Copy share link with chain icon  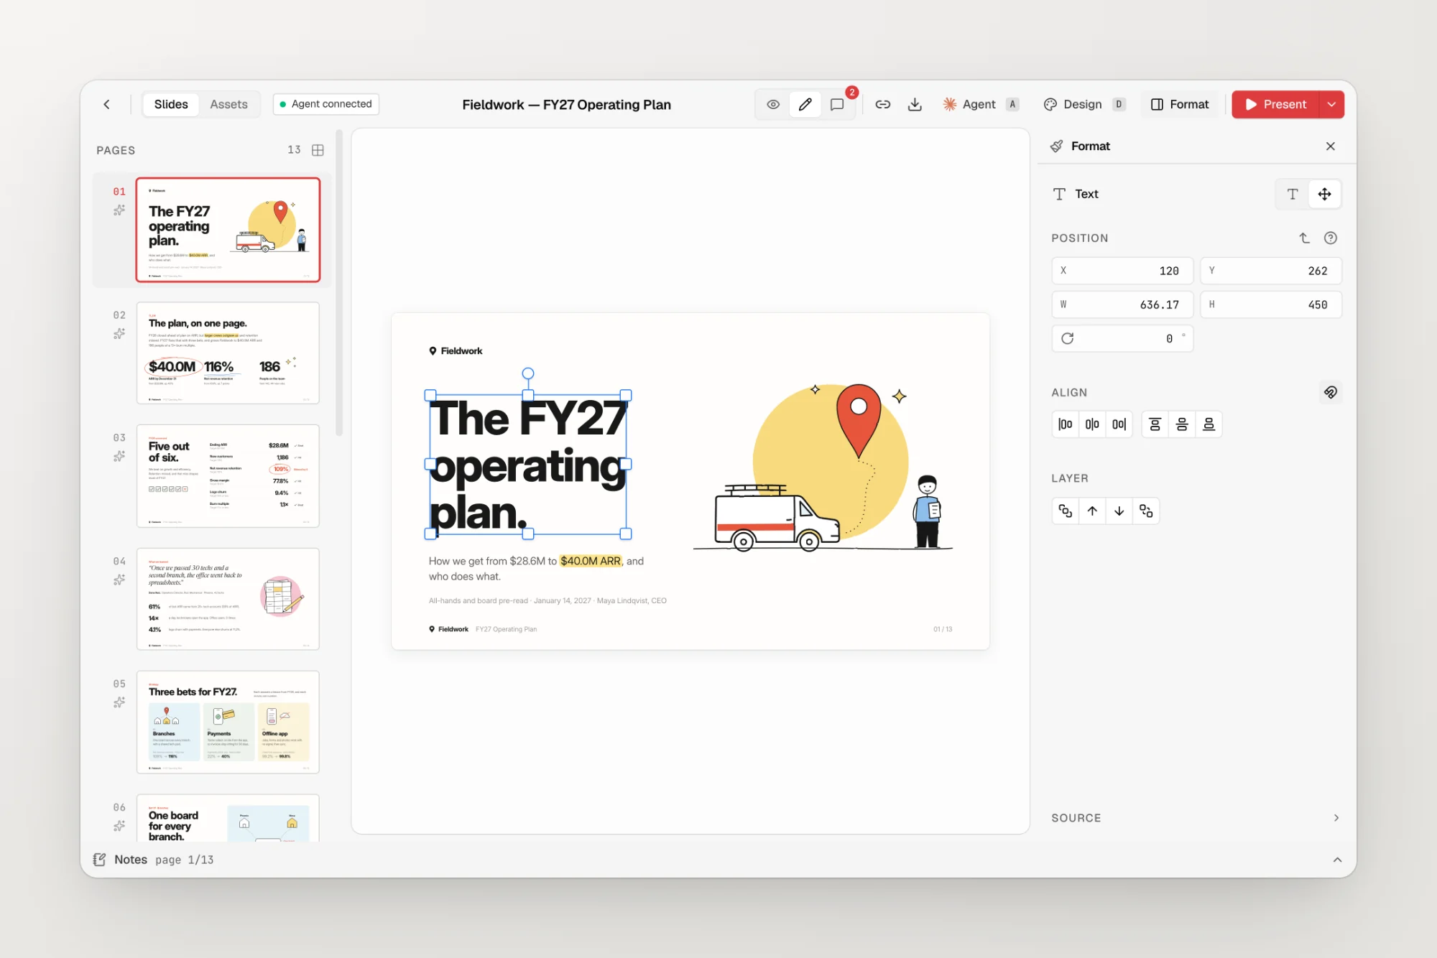(883, 104)
